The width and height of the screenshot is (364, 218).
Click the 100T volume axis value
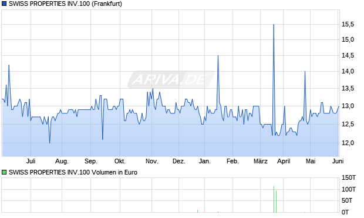(x=349, y=189)
